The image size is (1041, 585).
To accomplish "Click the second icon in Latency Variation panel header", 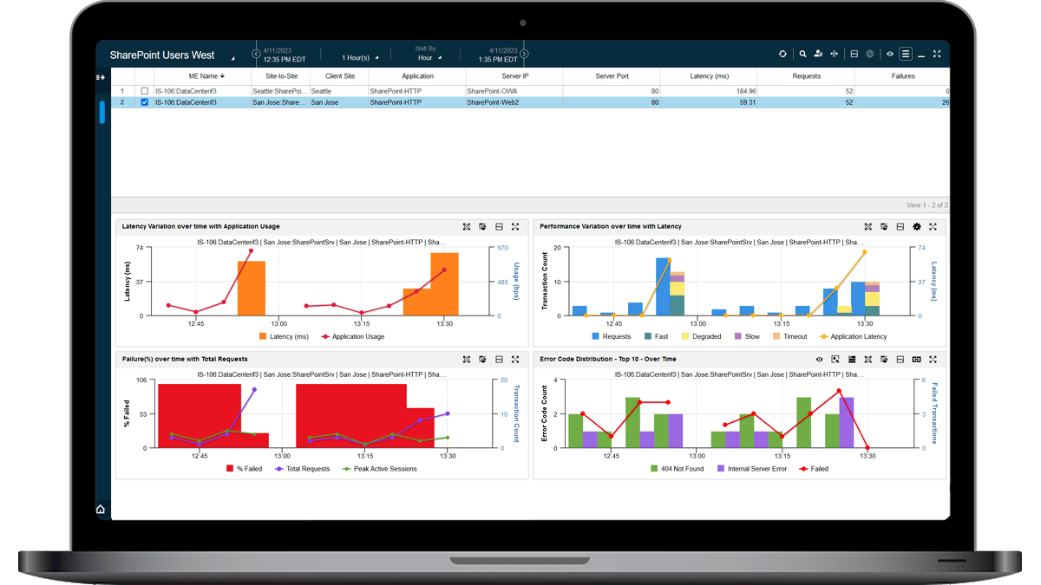I will [482, 227].
